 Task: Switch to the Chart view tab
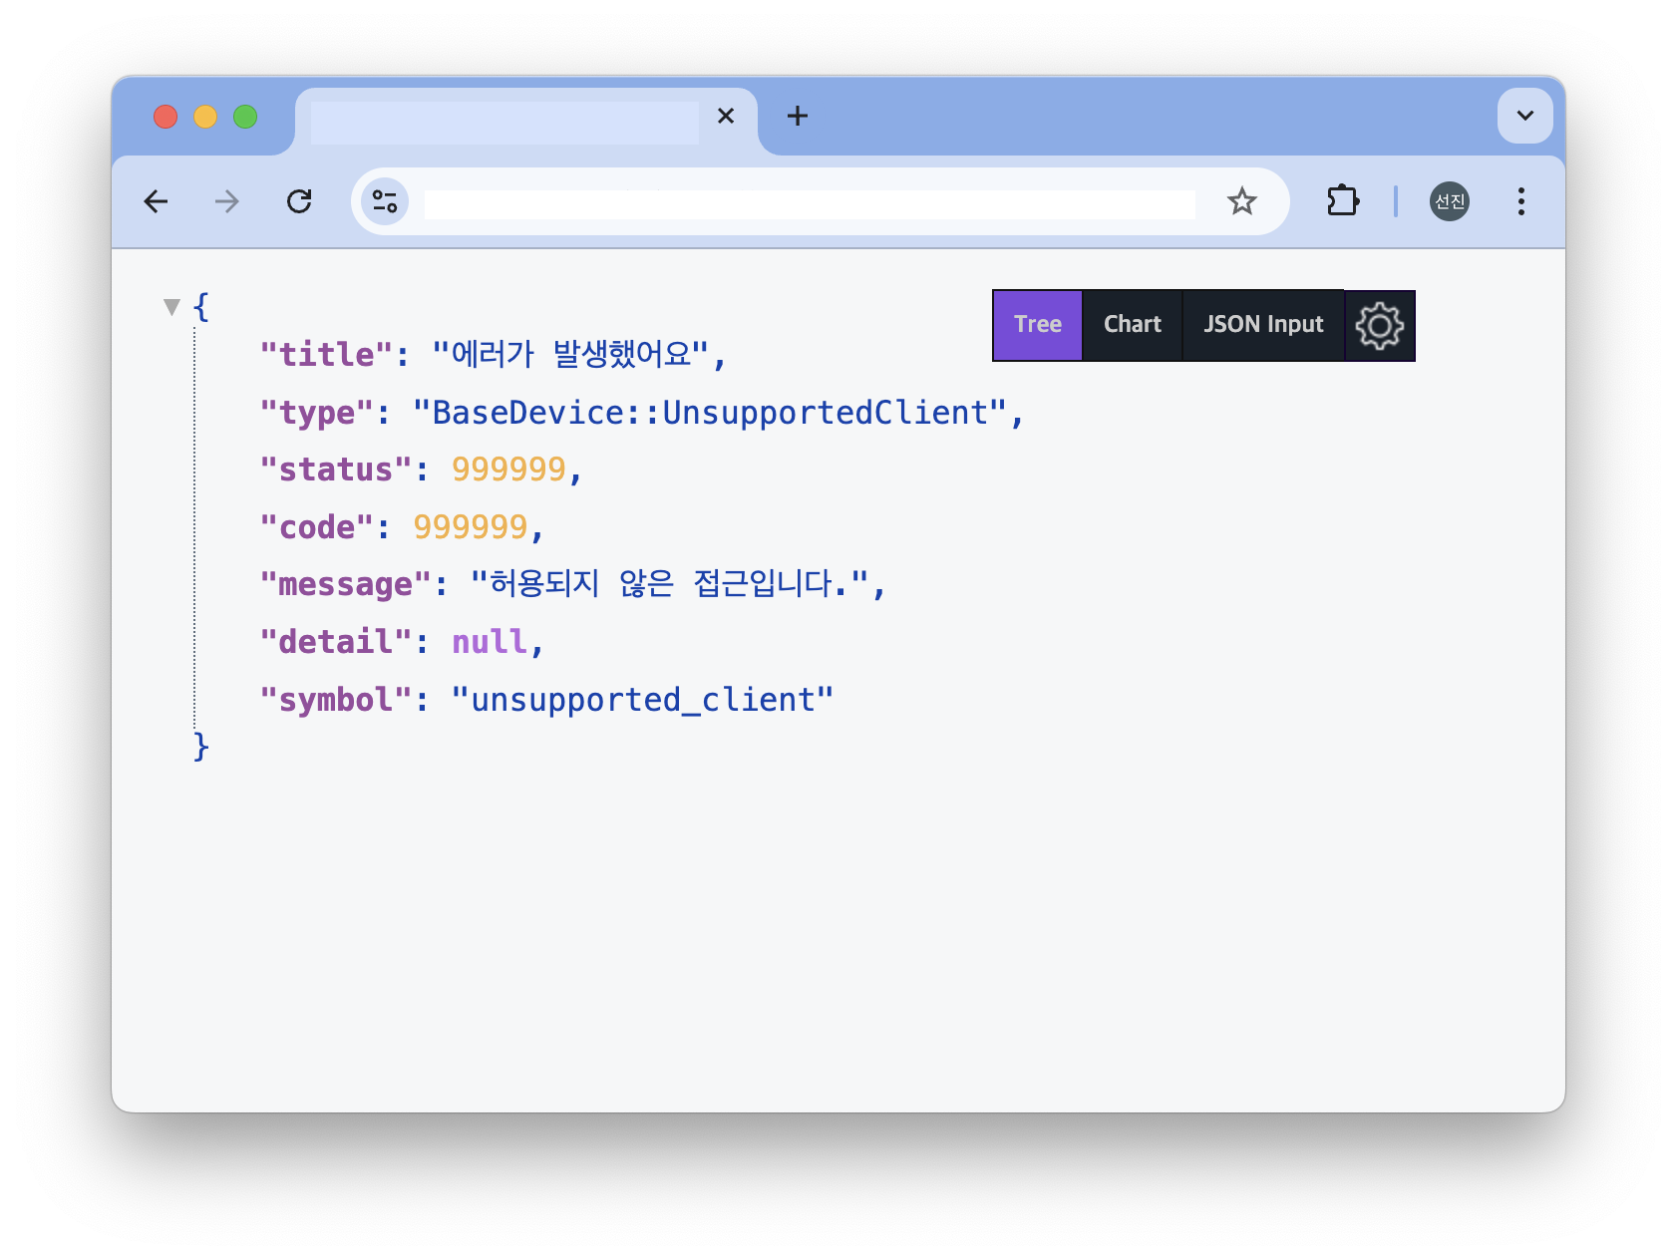coord(1133,325)
